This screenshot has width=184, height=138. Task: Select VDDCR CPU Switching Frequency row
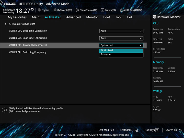point(73,52)
